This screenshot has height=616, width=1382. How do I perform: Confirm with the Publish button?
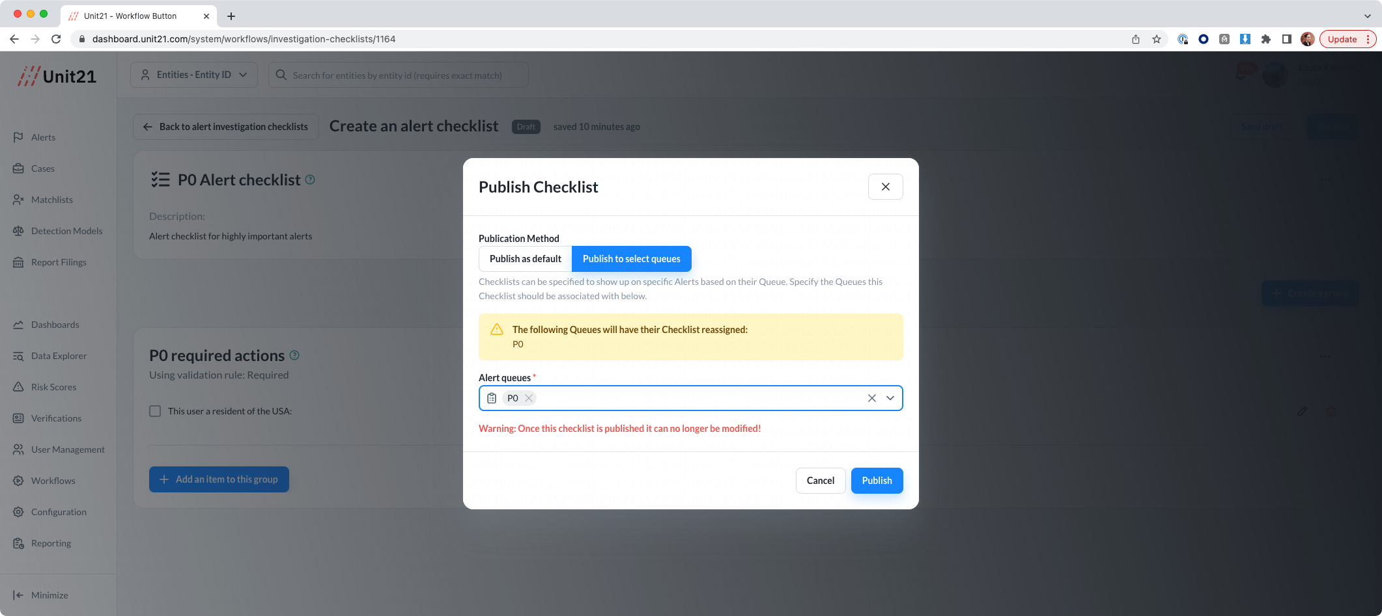point(877,481)
